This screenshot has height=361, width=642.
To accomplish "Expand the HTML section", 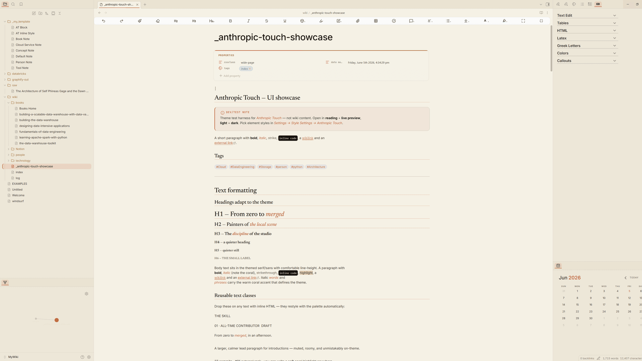I will (587, 30).
